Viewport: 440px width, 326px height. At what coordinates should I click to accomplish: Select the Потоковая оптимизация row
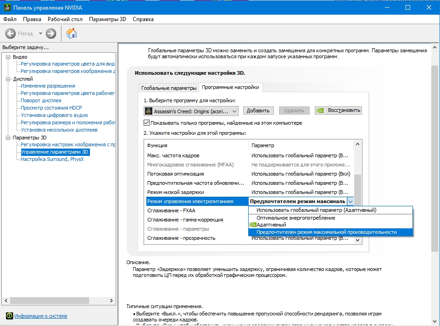[250, 174]
